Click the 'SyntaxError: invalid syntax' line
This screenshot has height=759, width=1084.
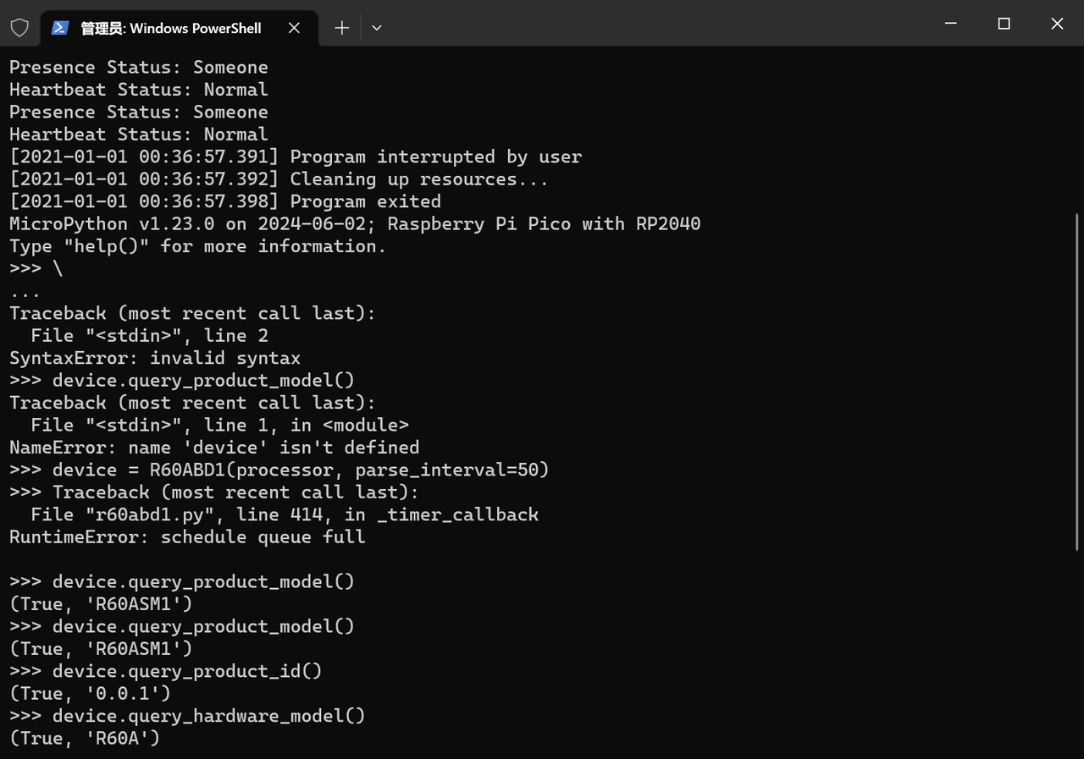click(x=155, y=358)
